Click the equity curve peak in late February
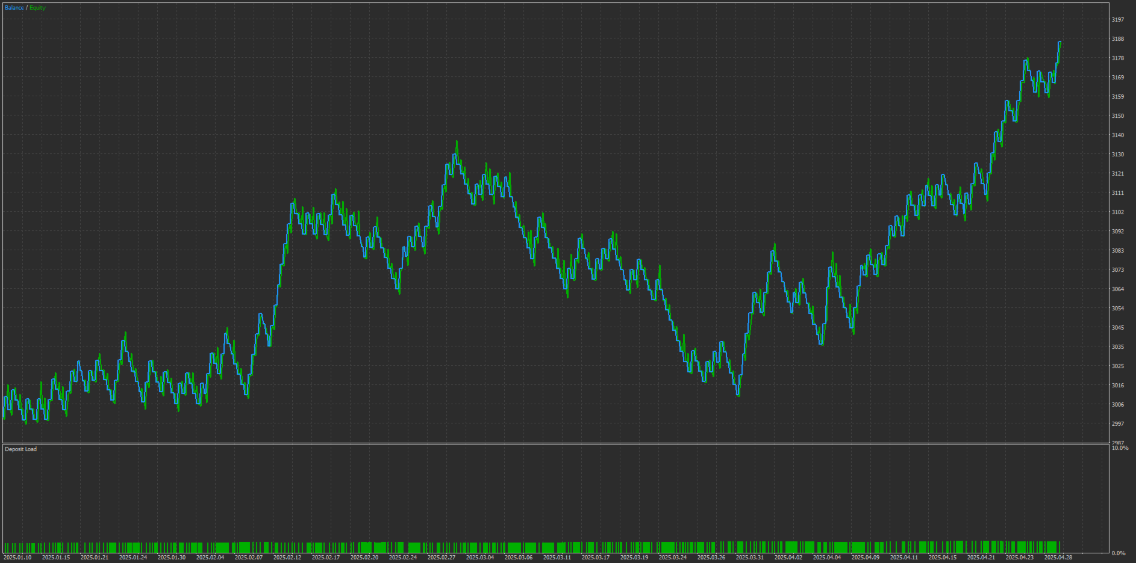 457,143
